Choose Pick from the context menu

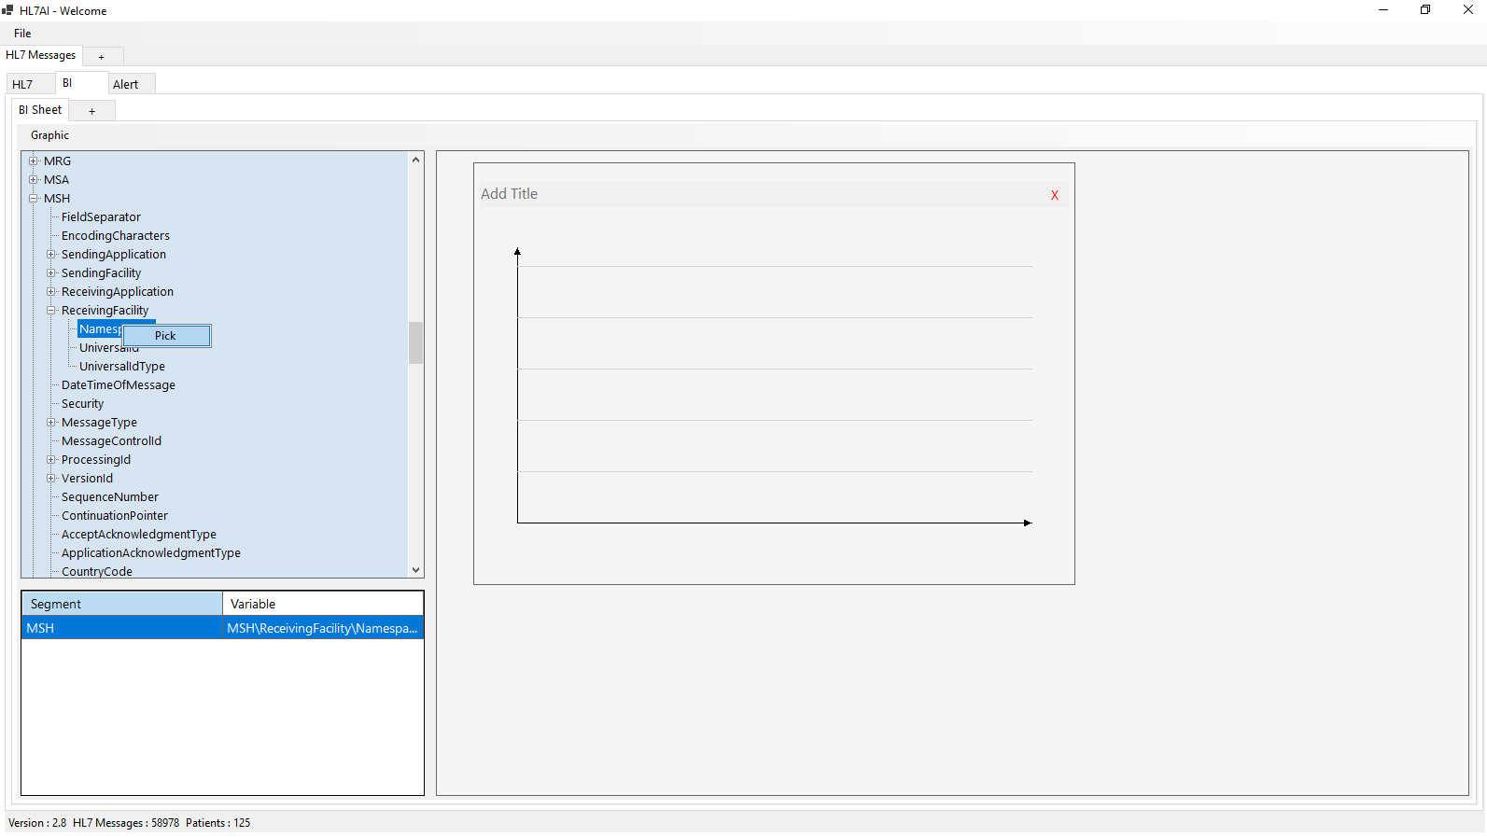click(x=166, y=336)
